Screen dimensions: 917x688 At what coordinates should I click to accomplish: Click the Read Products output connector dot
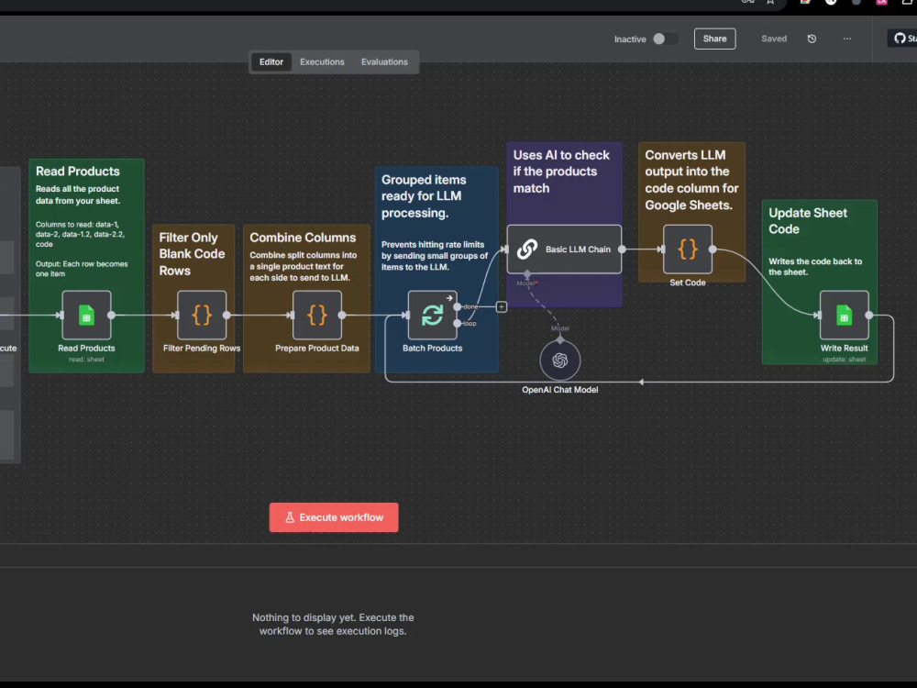click(111, 315)
